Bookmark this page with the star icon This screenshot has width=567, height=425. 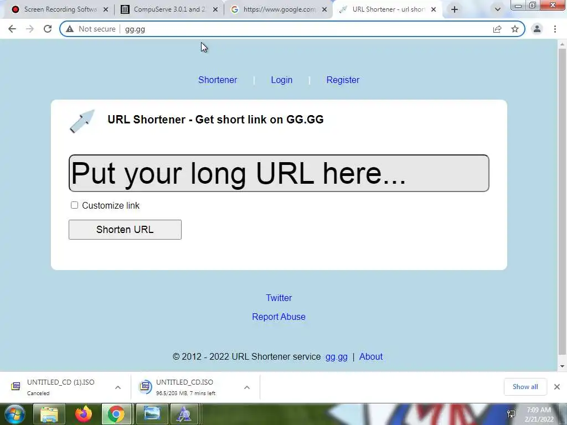click(515, 29)
